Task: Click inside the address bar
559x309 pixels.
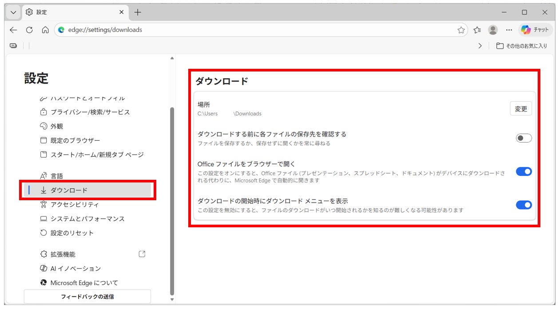Action: click(x=178, y=30)
